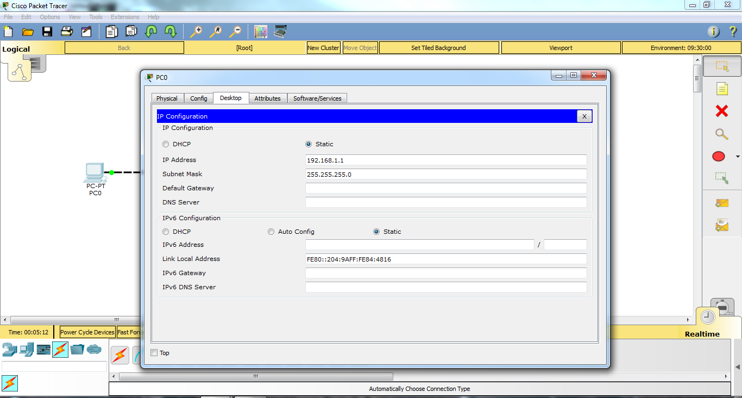Open the drawing color palette
The width and height of the screenshot is (742, 398).
point(261,32)
